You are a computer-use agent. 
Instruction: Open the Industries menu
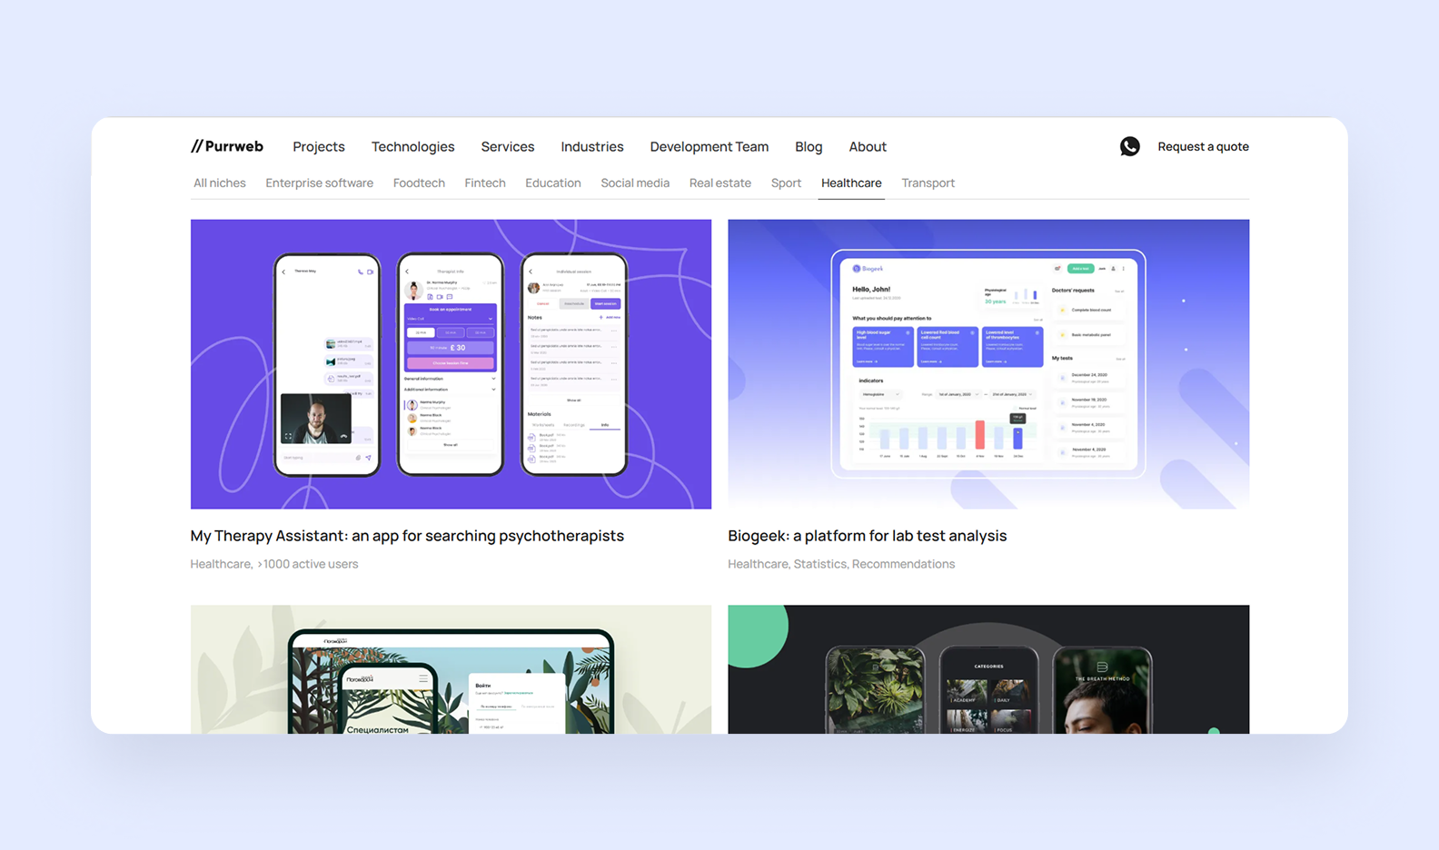pos(592,147)
